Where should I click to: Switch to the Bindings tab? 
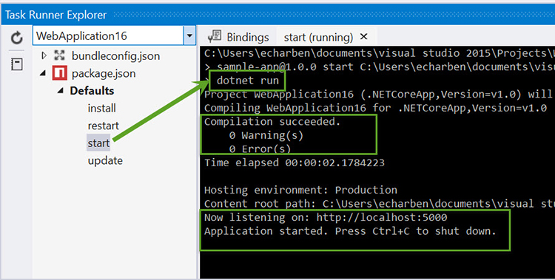point(238,37)
